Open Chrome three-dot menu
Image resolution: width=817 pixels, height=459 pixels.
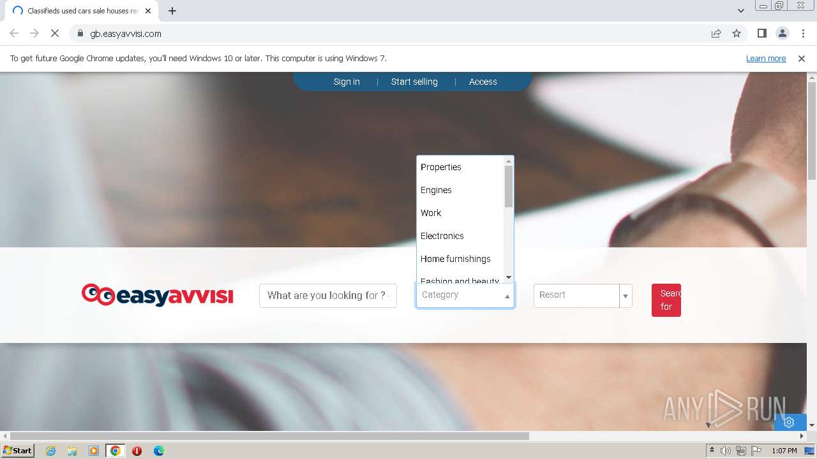pyautogui.click(x=803, y=33)
